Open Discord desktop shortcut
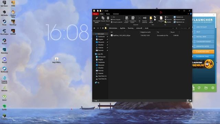Image resolution: width=220 pixels, height=124 pixels. point(4,60)
